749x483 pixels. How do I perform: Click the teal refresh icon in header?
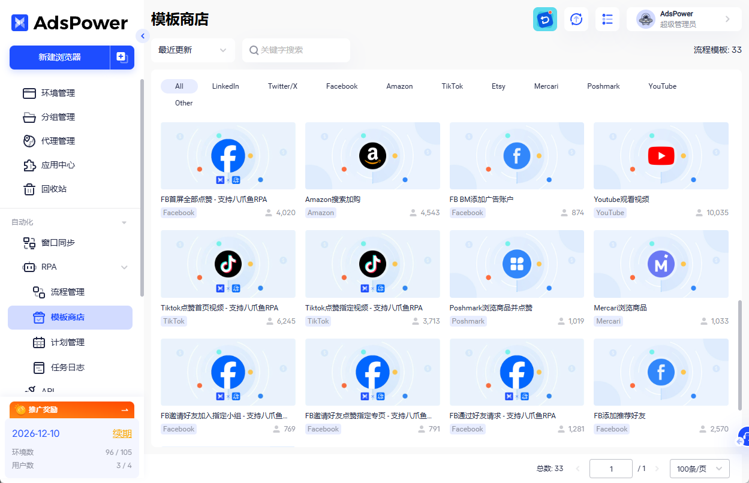545,19
